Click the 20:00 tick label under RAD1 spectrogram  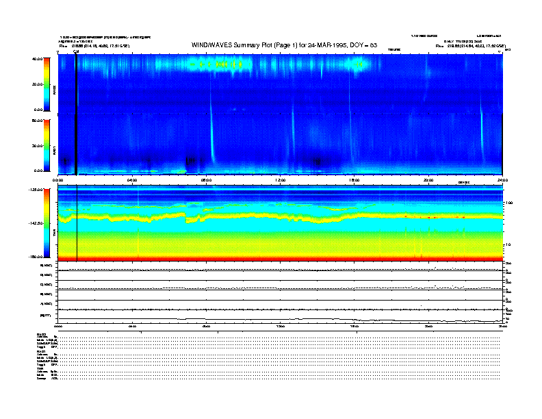point(428,180)
